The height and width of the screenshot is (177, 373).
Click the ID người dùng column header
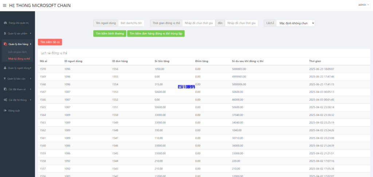click(x=73, y=61)
